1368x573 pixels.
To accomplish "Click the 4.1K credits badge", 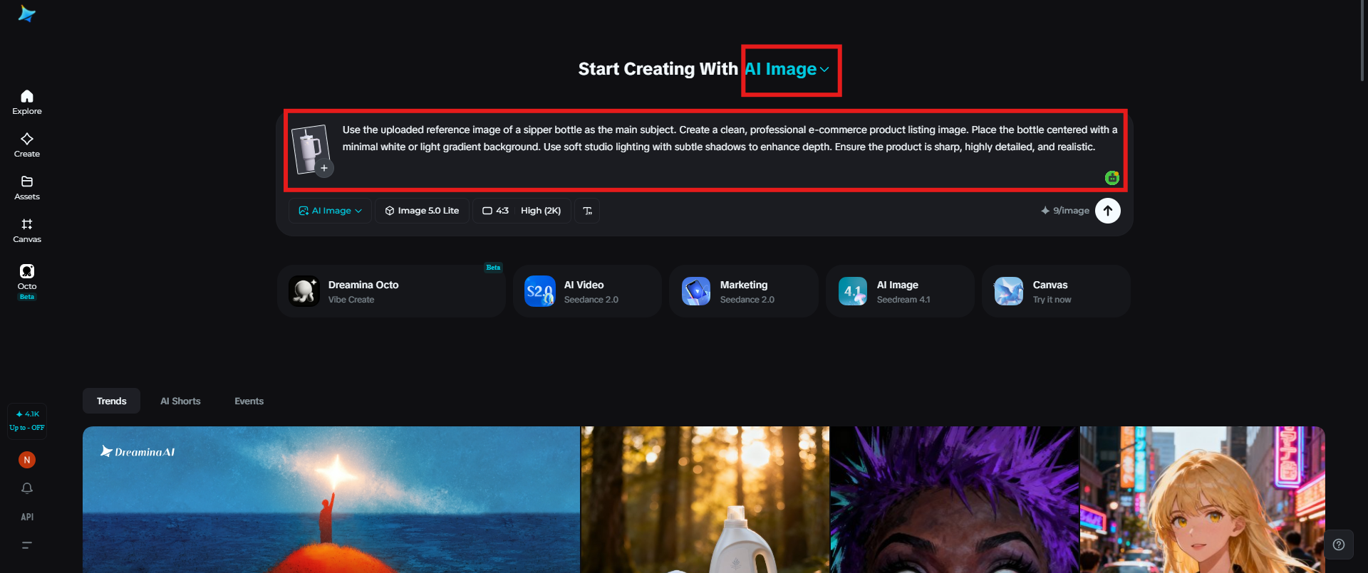I will point(27,420).
